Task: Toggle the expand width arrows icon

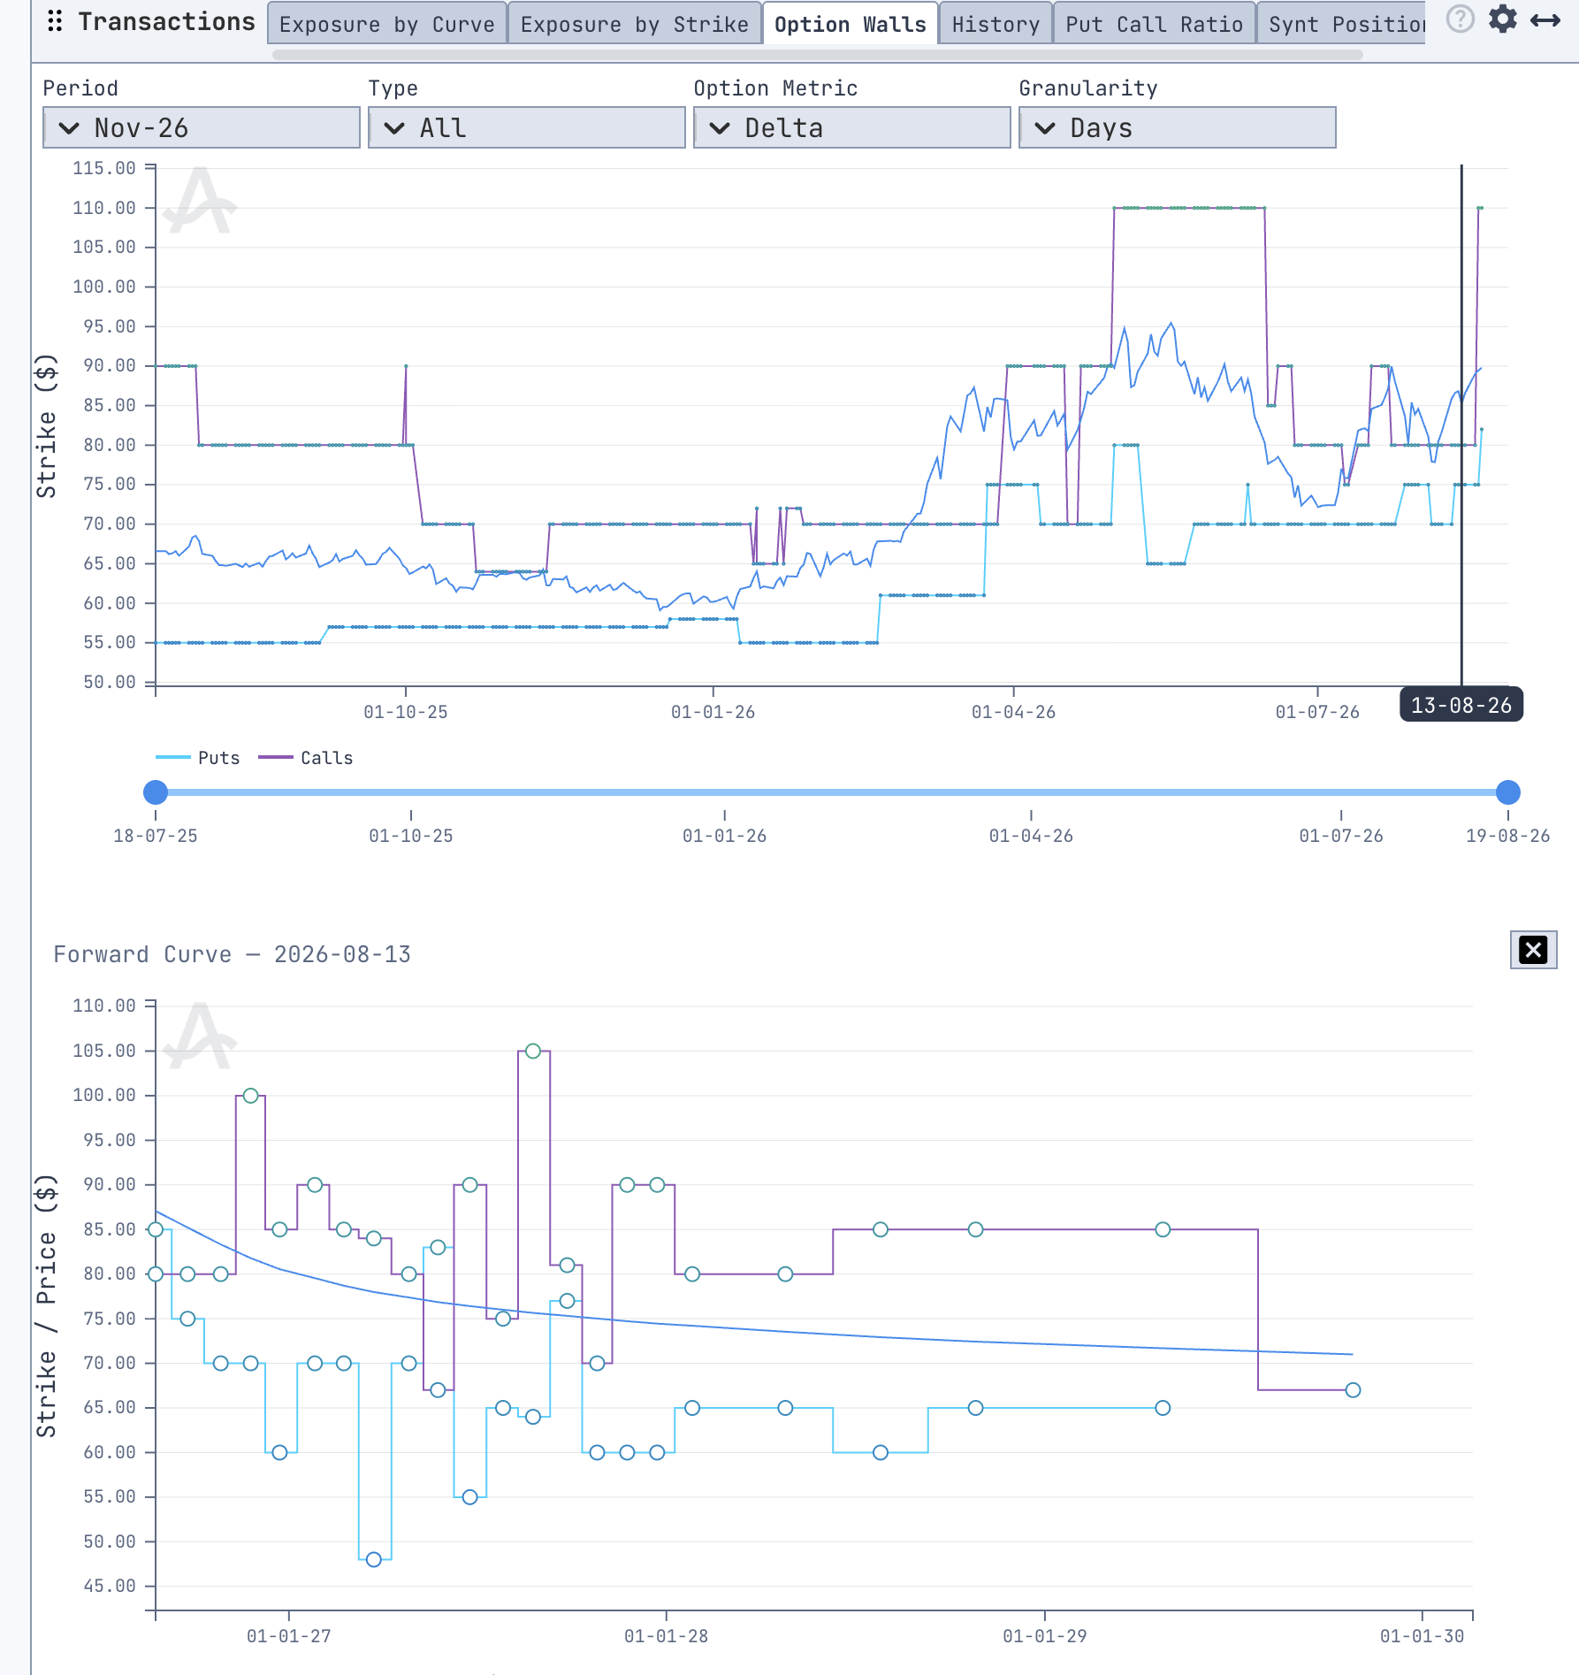Action: coord(1545,20)
